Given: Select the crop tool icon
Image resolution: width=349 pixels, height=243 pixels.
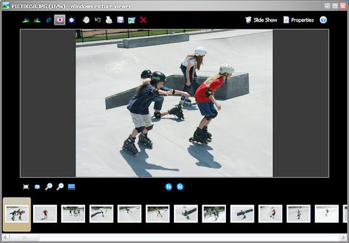Looking at the screenshot, I should [x=48, y=20].
